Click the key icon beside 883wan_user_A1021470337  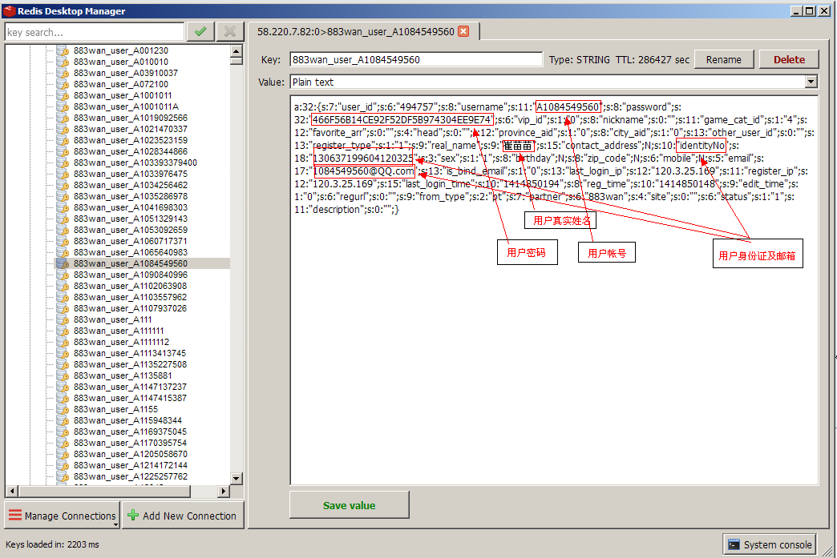click(x=63, y=129)
